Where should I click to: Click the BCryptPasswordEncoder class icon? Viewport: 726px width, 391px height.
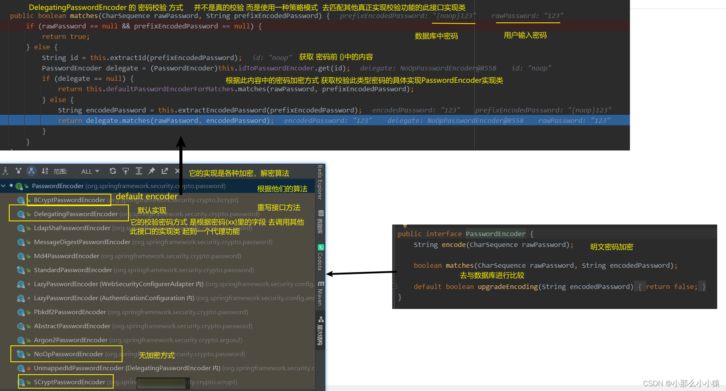click(x=21, y=200)
